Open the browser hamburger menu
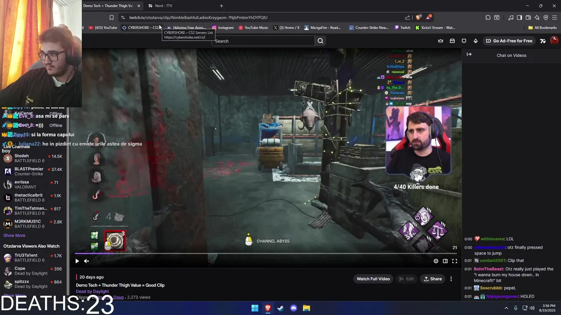Screen dimensions: 561x315 (x=555, y=17)
